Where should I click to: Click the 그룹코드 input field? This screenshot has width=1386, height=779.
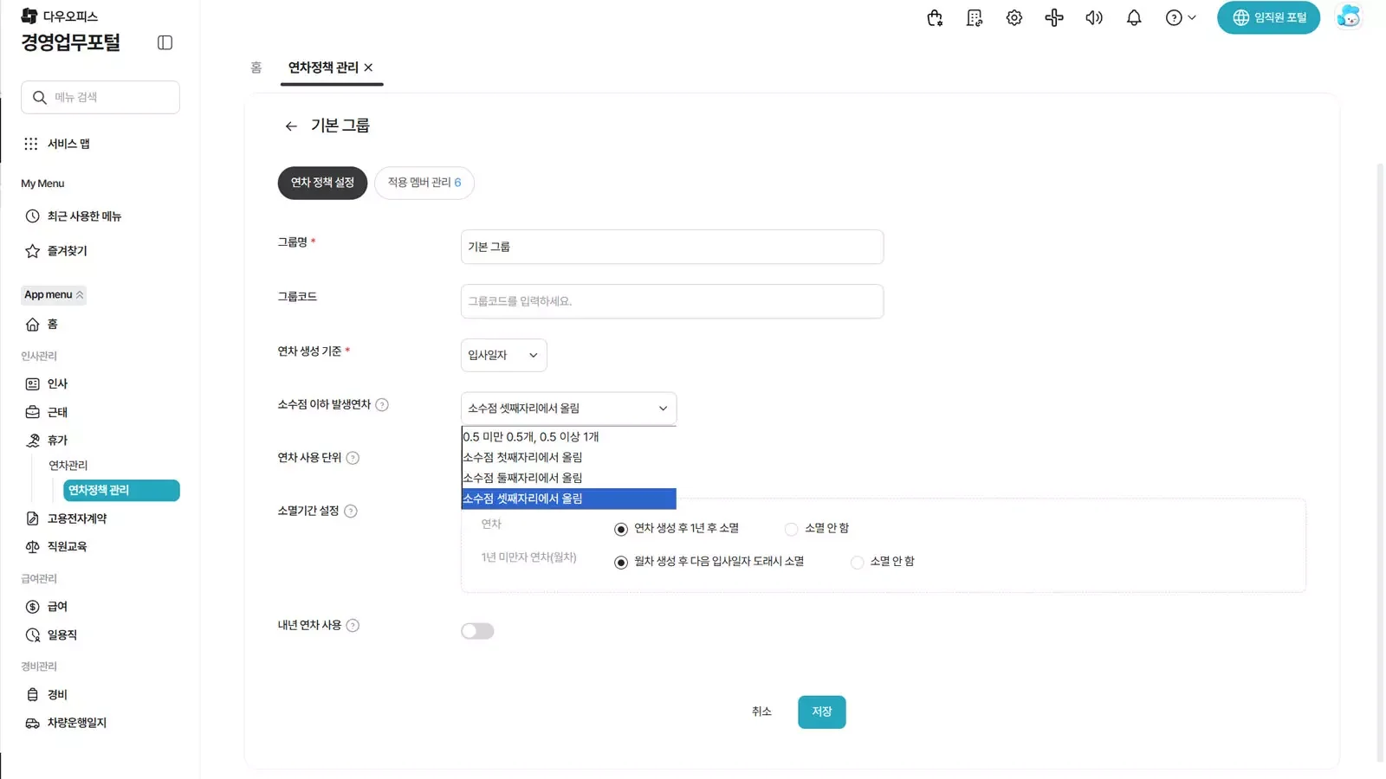click(672, 301)
